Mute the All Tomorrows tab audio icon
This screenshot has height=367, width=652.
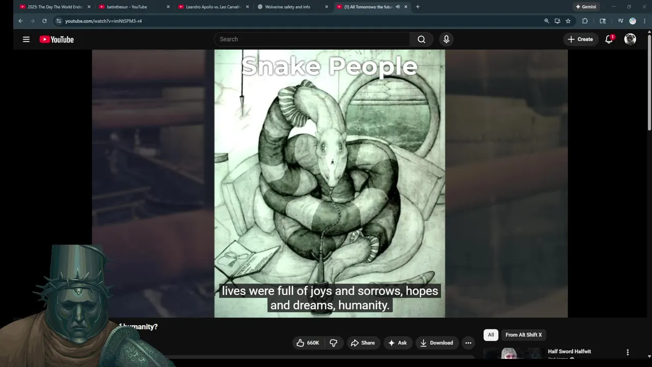(397, 7)
